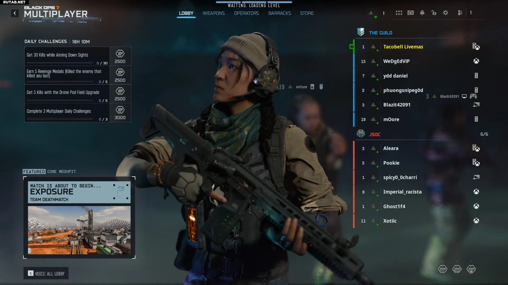This screenshot has width=508, height=285.
Task: Open settings gear icon
Action: click(x=445, y=13)
